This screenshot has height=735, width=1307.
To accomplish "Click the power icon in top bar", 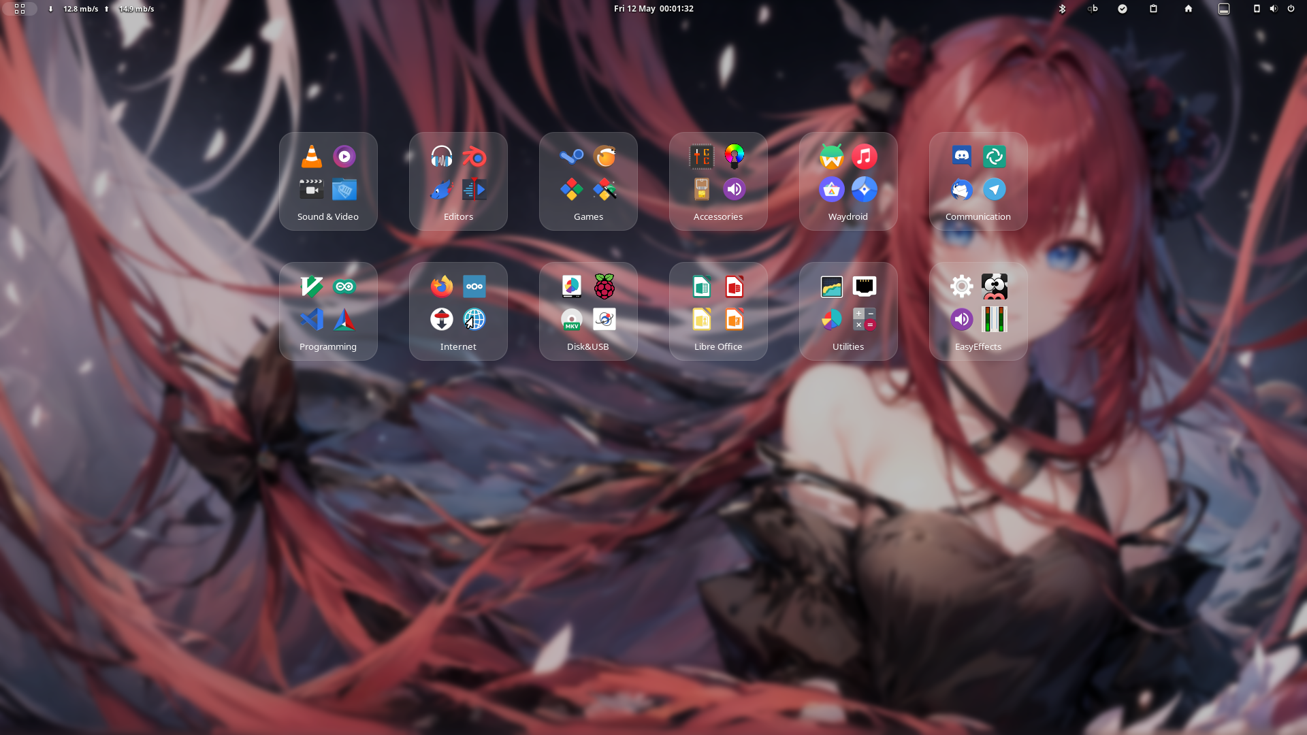I will tap(1291, 9).
